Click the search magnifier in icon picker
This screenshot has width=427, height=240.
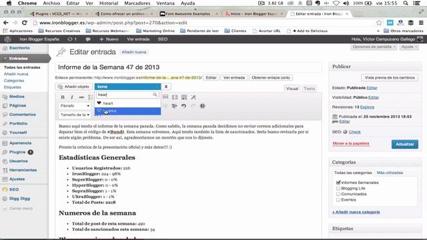click(x=155, y=95)
